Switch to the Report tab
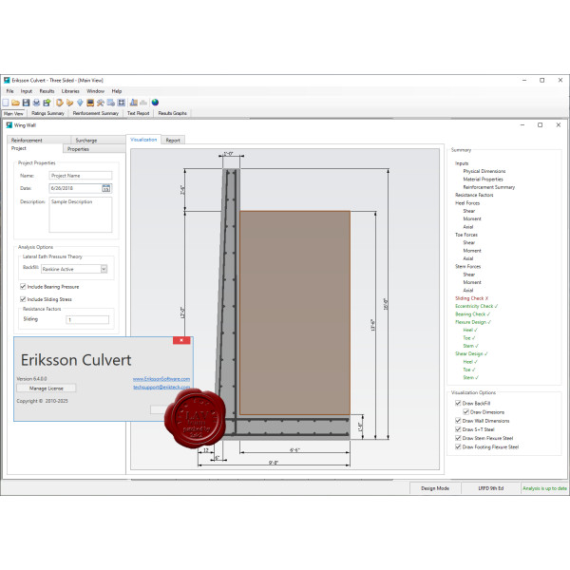 [x=173, y=141]
